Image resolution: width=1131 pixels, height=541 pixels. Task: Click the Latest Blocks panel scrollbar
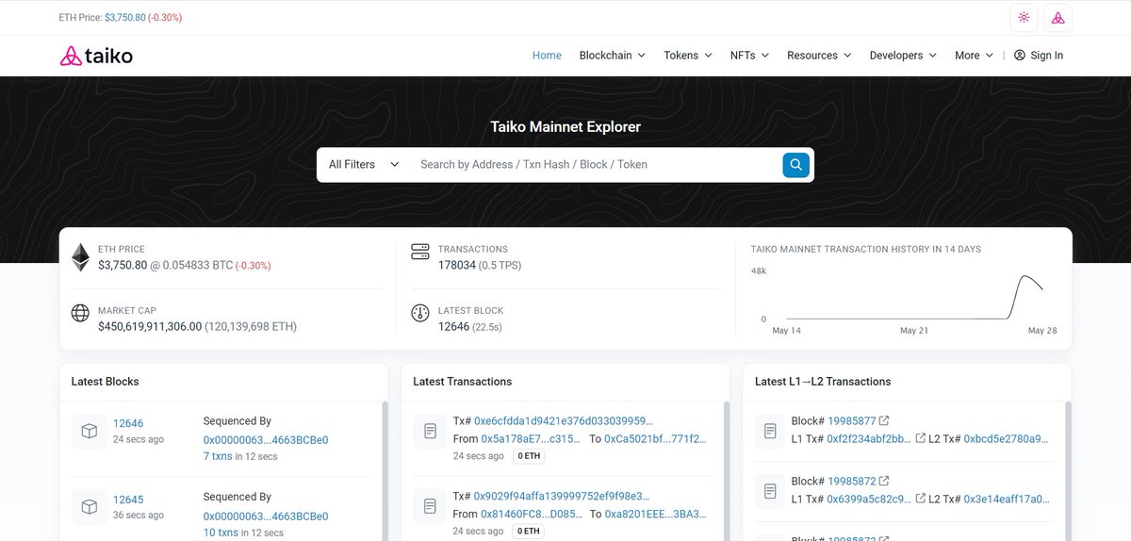tap(385, 470)
